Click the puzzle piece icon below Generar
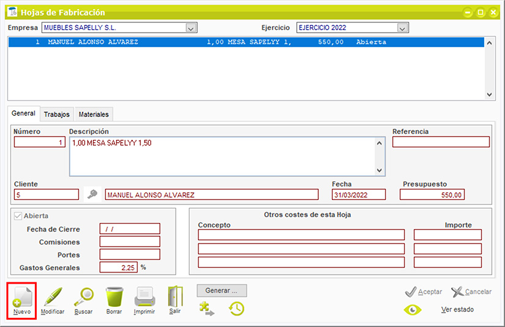The image size is (505, 327). click(207, 309)
